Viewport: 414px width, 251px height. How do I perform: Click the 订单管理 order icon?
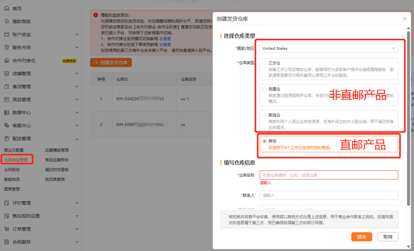click(6, 229)
